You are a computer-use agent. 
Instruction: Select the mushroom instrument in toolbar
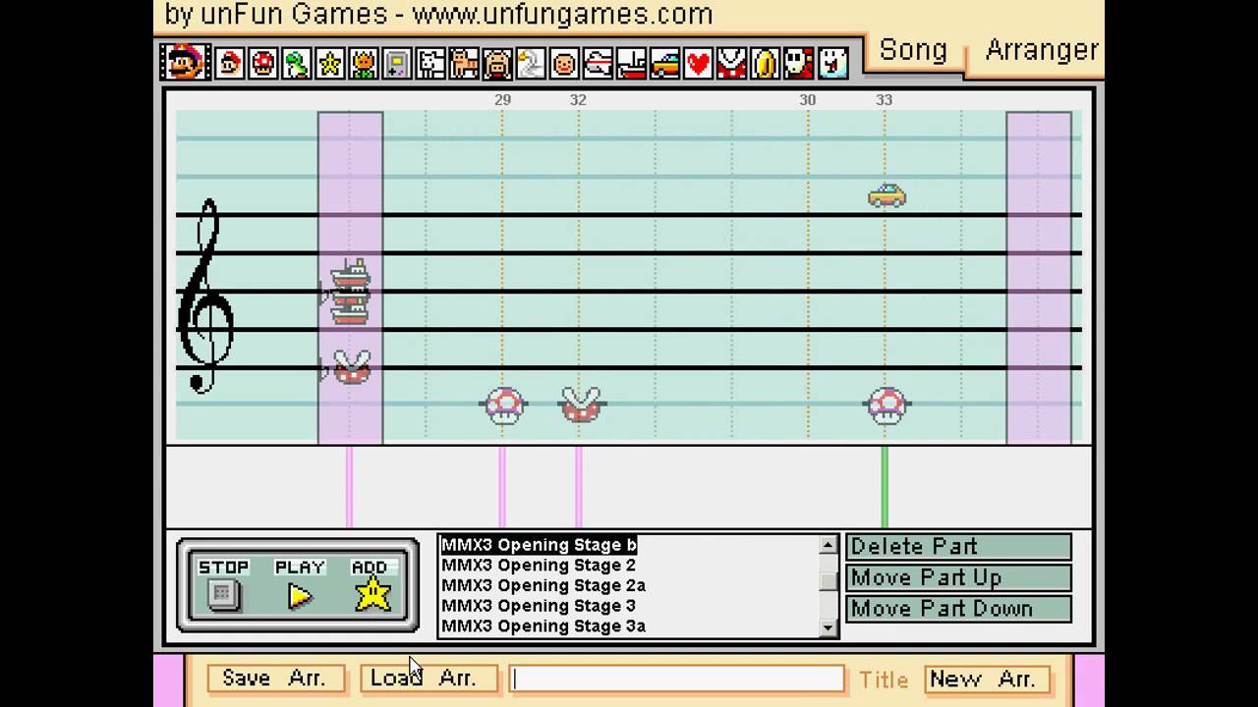click(x=263, y=65)
